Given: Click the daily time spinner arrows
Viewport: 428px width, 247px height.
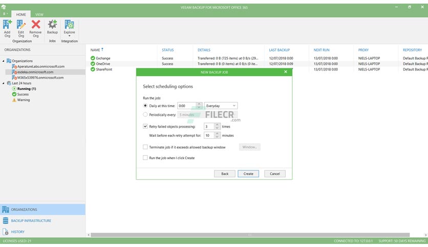Looking at the screenshot, I should 199,106.
